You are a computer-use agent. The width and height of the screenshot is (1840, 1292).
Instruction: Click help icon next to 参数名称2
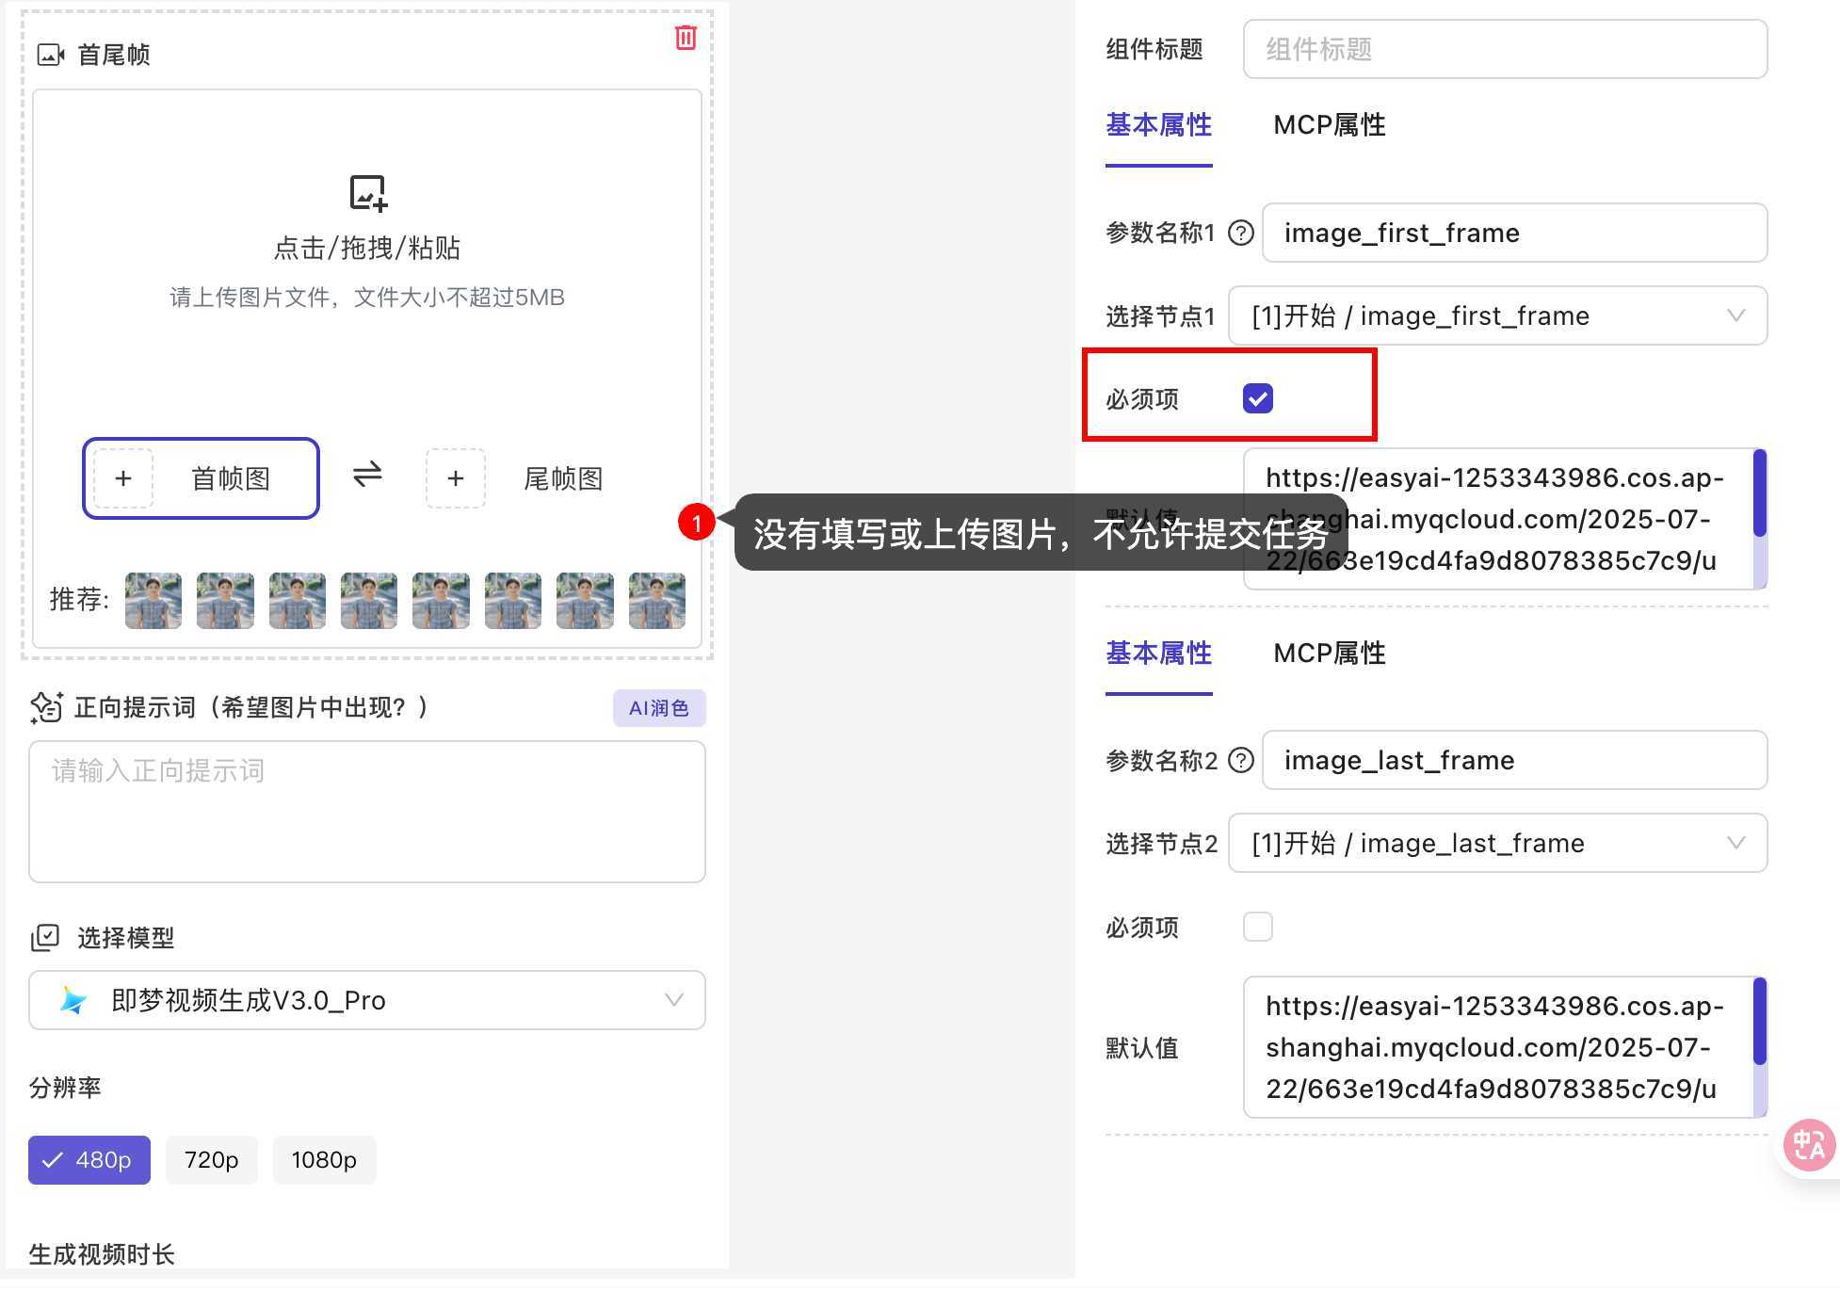point(1241,760)
